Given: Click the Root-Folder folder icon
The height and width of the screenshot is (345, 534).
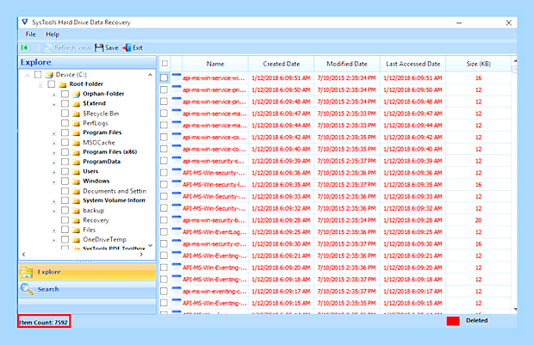Looking at the screenshot, I should point(62,84).
